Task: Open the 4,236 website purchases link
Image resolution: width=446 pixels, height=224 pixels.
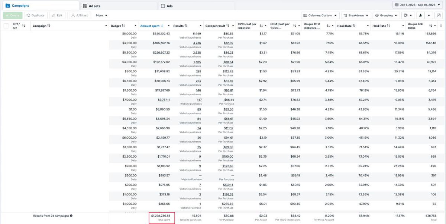Action: (197, 43)
